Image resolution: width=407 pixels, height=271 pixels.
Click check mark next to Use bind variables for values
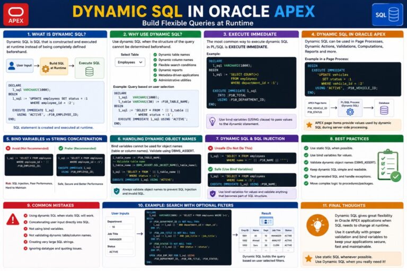click(x=306, y=155)
